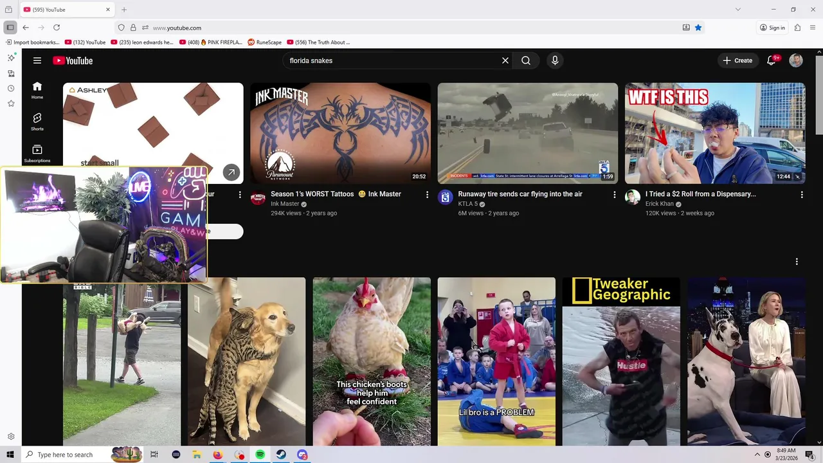This screenshot has width=823, height=463.
Task: Open Steam from the taskbar
Action: click(281, 455)
